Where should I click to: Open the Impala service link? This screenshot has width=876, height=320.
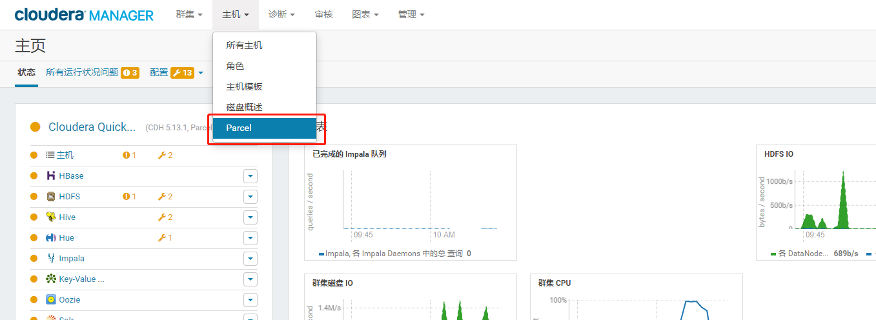click(x=72, y=258)
